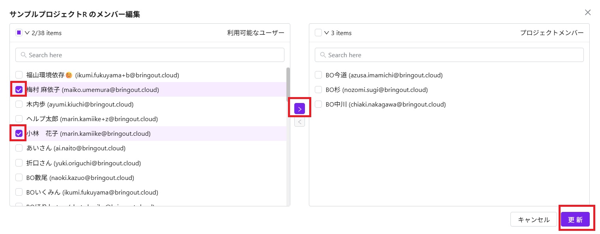Click row text maiko.umemura@bringout.cloud
This screenshot has width=600, height=234.
tap(110, 90)
